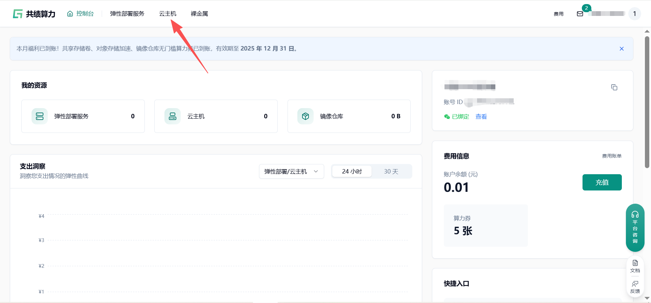Open the 文档 docs icon
The image size is (651, 303).
[635, 266]
